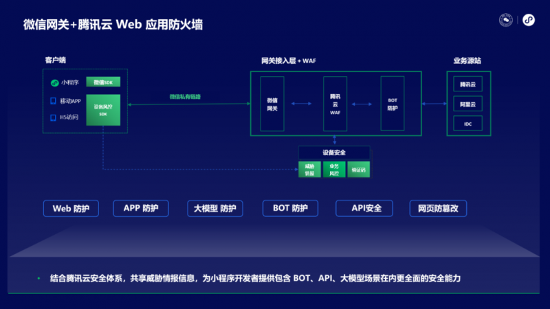Screen dimensions: 550x309
Task: Choose the API安全 label
Action: tap(364, 208)
